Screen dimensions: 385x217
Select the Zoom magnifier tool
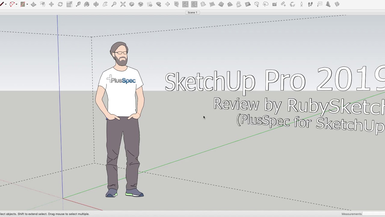(114, 4)
